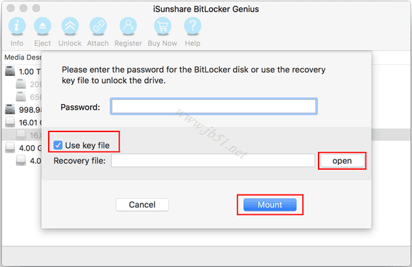Click the Media Description column header

23,57
